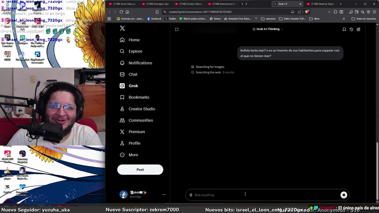This screenshot has width=379, height=213.
Task: Open Facebook bookmark
Action: (154, 19)
